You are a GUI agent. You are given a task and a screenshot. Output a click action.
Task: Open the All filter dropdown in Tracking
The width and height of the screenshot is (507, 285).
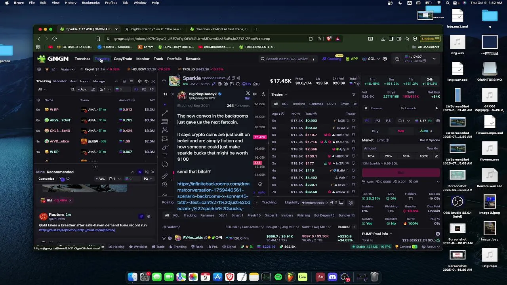click(x=41, y=89)
